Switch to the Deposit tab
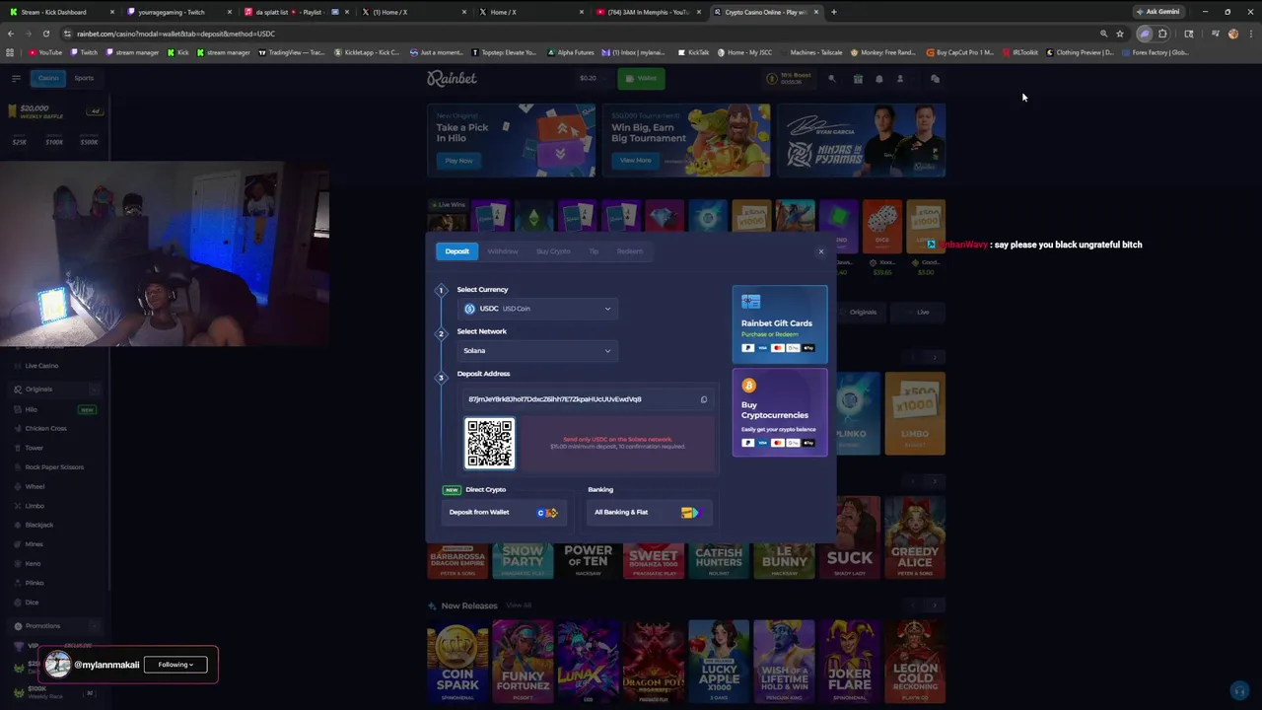 point(456,251)
